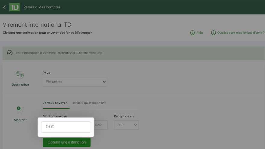Click the Montant paper plane icon
265x149 pixels.
pos(20,110)
